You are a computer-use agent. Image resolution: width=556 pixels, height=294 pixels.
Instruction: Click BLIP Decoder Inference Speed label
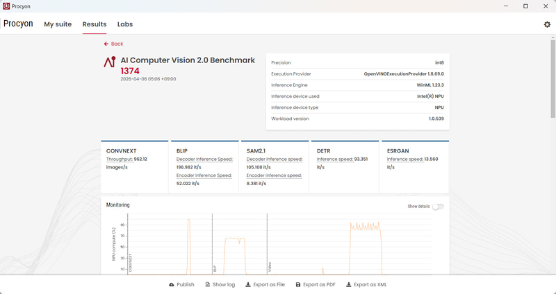[204, 159]
